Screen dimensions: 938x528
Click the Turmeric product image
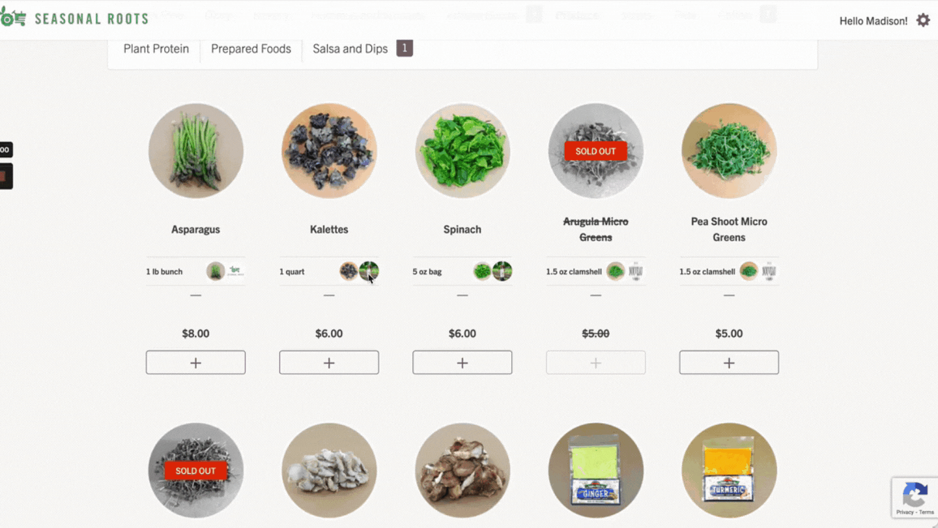point(729,470)
